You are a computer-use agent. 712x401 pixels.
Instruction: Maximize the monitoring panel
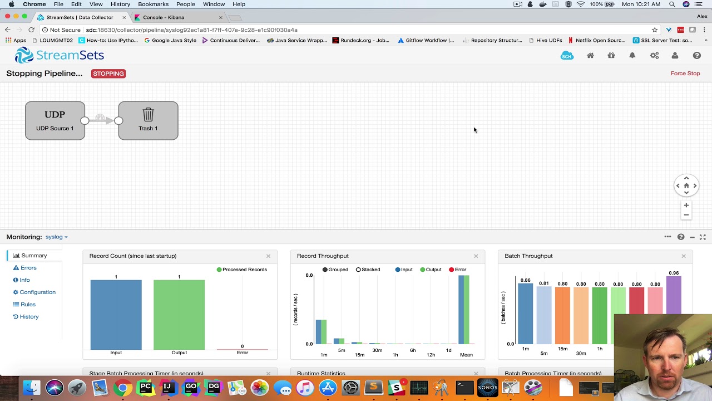pyautogui.click(x=703, y=237)
